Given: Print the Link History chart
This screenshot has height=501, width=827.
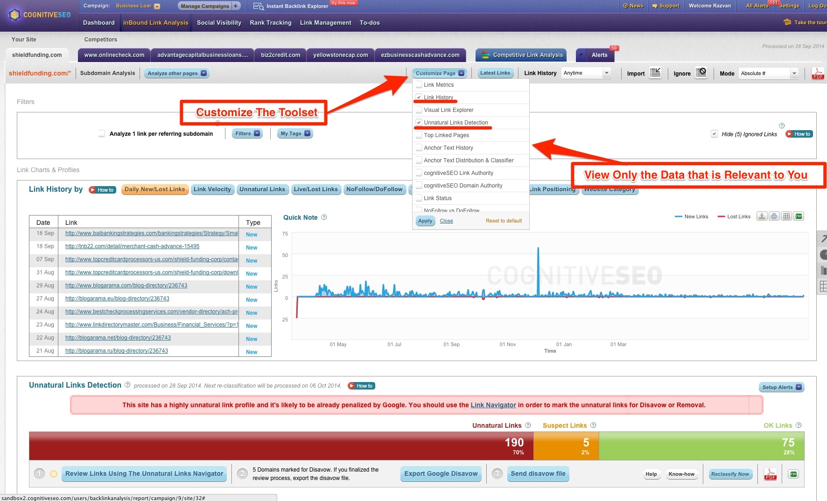Looking at the screenshot, I should (x=774, y=216).
